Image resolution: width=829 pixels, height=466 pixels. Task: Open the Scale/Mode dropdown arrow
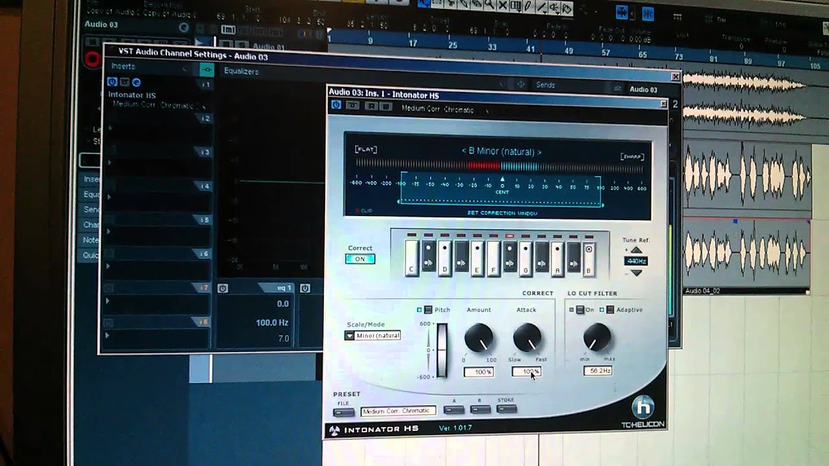tap(350, 336)
